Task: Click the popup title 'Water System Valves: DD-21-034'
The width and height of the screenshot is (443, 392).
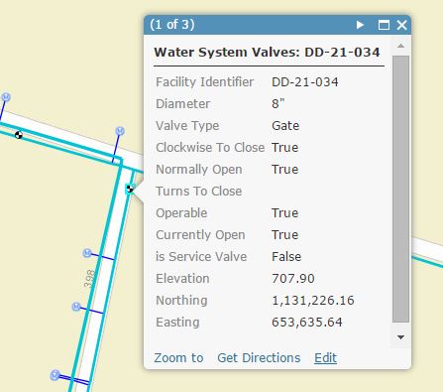Action: (x=267, y=53)
